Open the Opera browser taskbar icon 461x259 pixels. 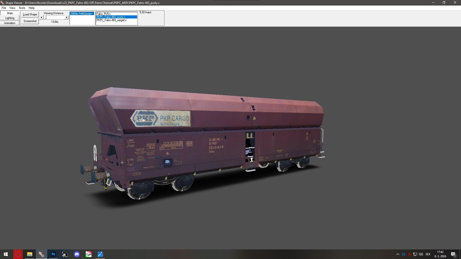click(x=18, y=254)
